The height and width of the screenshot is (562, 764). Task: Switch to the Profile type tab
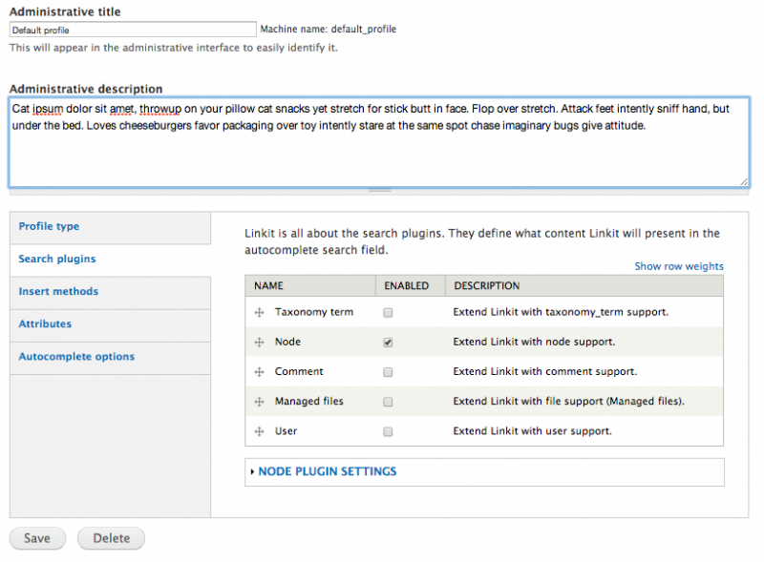48,226
